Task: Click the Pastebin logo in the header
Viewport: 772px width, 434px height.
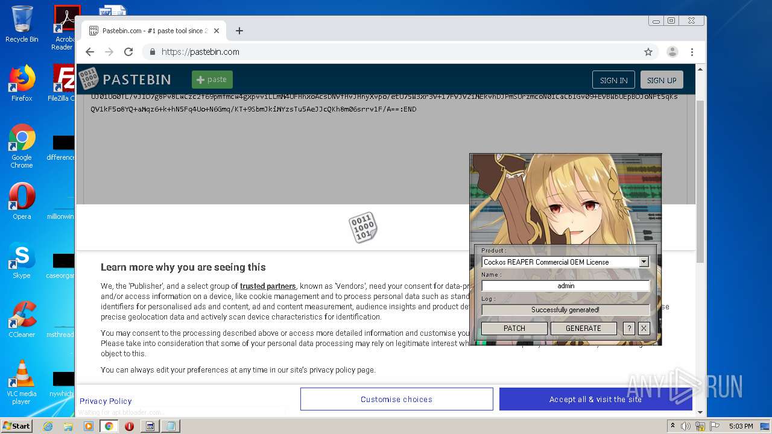Action: point(125,79)
